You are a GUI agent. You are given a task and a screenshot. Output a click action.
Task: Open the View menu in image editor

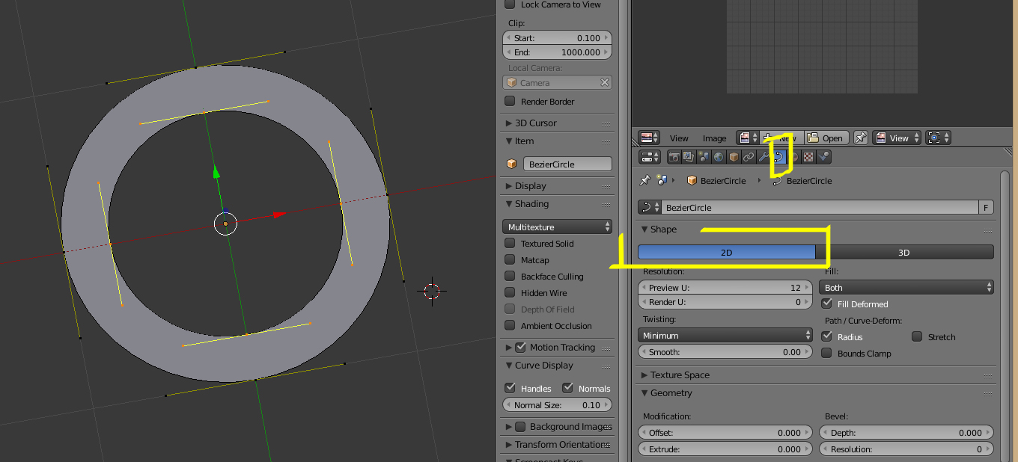point(679,138)
